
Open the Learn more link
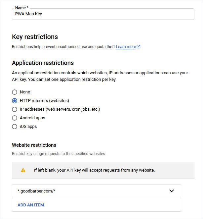(x=126, y=47)
